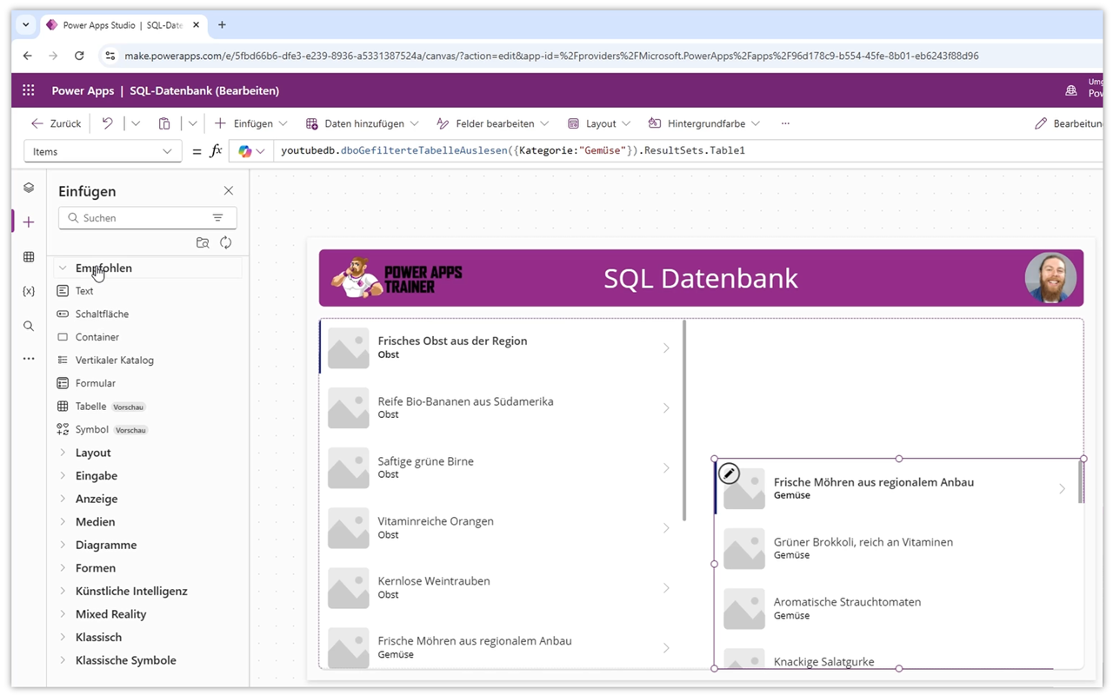Open the paste options dropdown arrow

pyautogui.click(x=193, y=123)
